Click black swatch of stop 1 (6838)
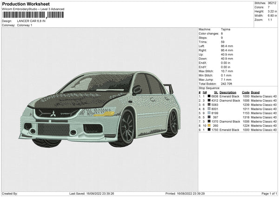279x197 pixels. 209,96
